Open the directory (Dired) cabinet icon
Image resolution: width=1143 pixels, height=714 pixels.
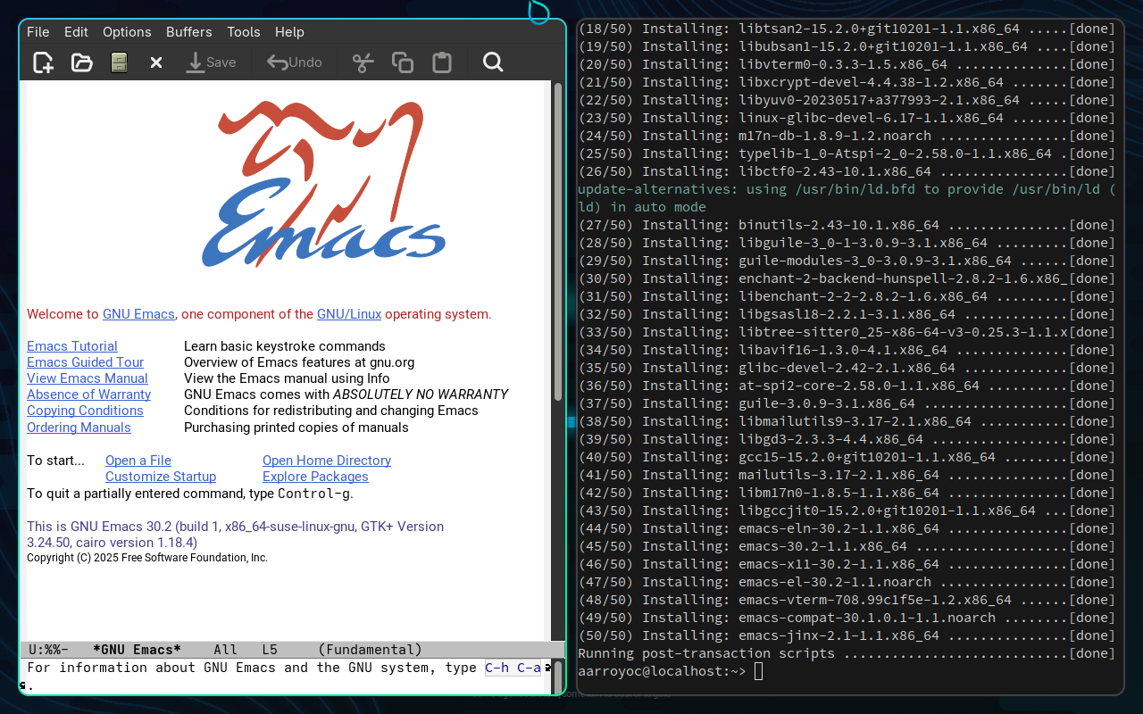click(119, 62)
